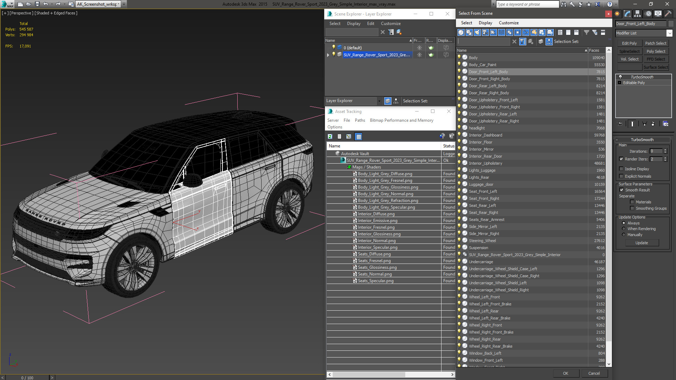This screenshot has height=380, width=676.
Task: Toggle Display Helpers filter icon
Action: 493,32
